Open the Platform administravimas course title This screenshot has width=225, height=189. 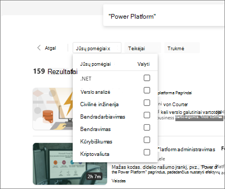pyautogui.click(x=186, y=150)
